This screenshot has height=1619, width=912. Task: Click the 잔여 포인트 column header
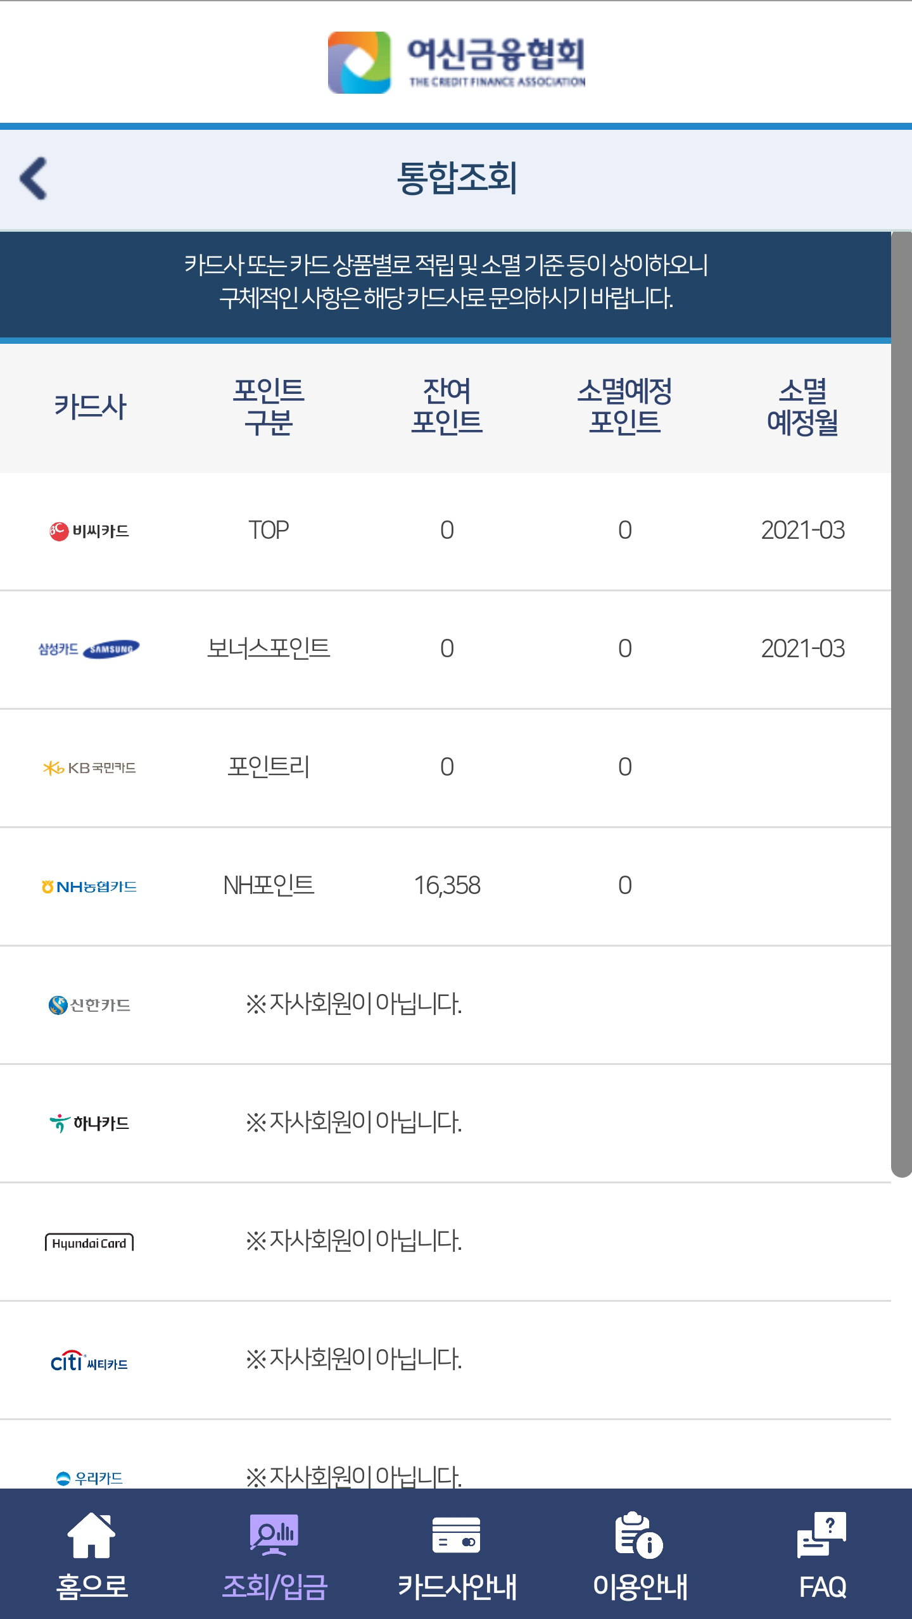click(x=446, y=406)
